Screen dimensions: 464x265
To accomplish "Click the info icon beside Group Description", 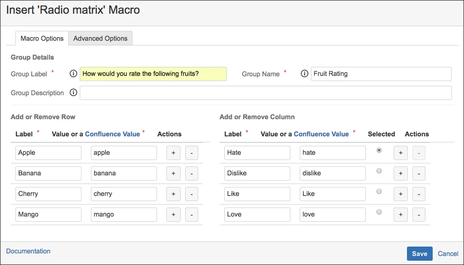I will [x=73, y=93].
